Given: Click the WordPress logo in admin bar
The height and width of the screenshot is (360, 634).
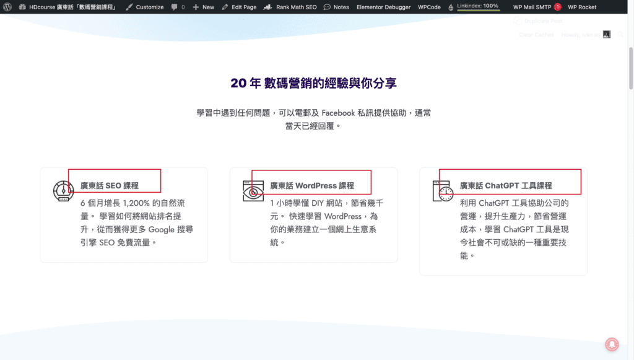Looking at the screenshot, I should tap(7, 7).
